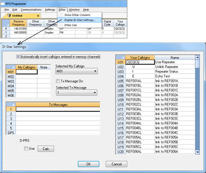Toggle Tx Message On checkbox

click(58, 81)
